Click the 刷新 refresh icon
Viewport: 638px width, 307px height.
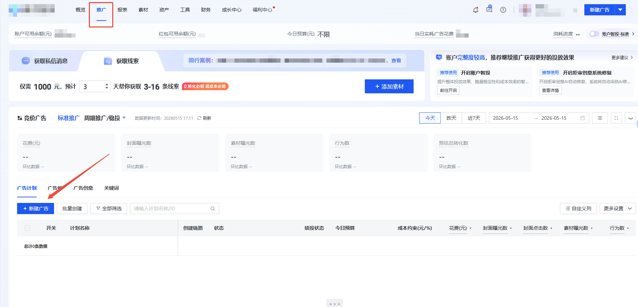point(199,118)
